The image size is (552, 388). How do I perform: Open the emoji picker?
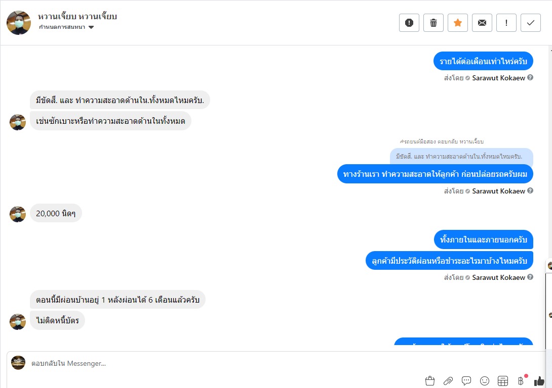[x=485, y=380]
